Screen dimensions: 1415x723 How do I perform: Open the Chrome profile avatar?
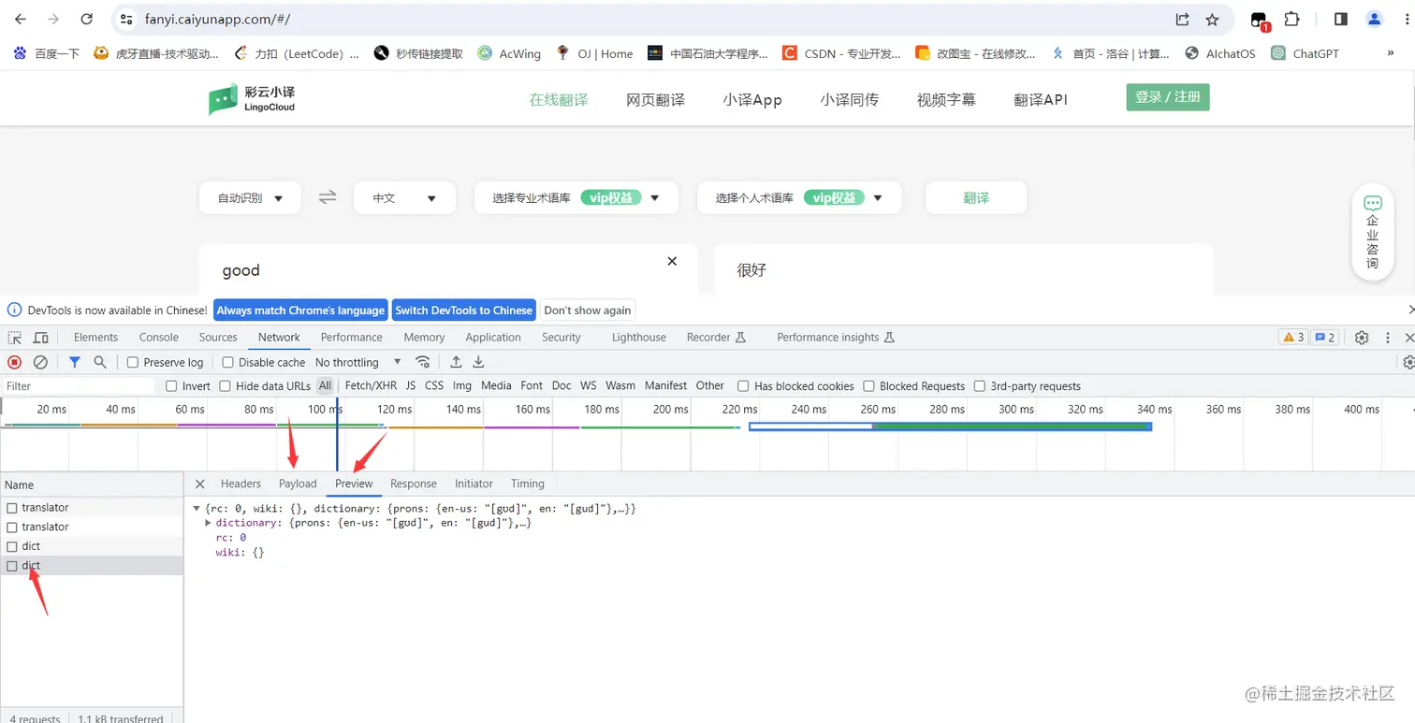1374,19
